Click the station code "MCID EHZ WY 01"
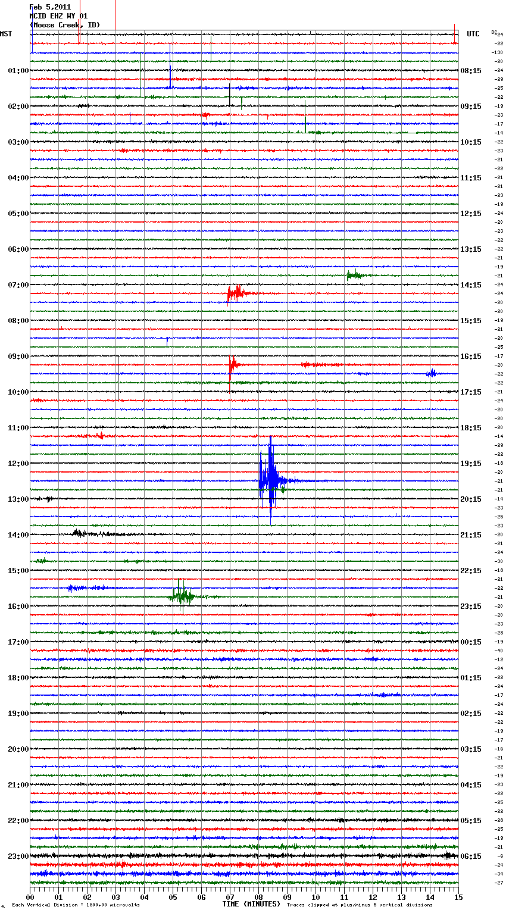 tap(58, 16)
